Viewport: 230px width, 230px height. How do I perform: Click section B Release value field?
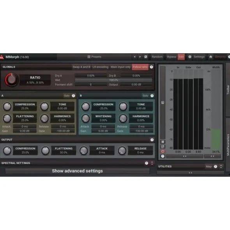tap(142, 126)
